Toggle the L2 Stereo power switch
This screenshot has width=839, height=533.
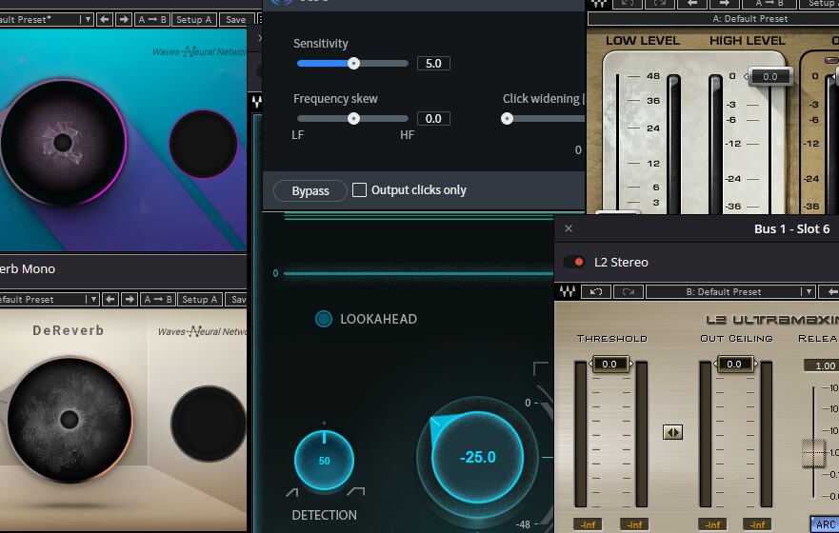(x=574, y=262)
